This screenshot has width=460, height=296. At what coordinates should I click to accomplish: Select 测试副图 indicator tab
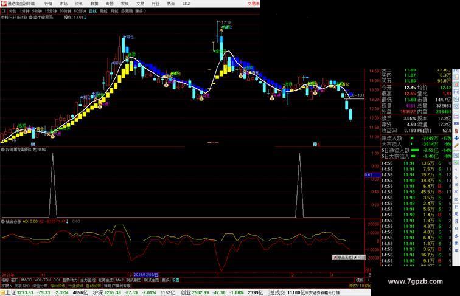[134, 280]
